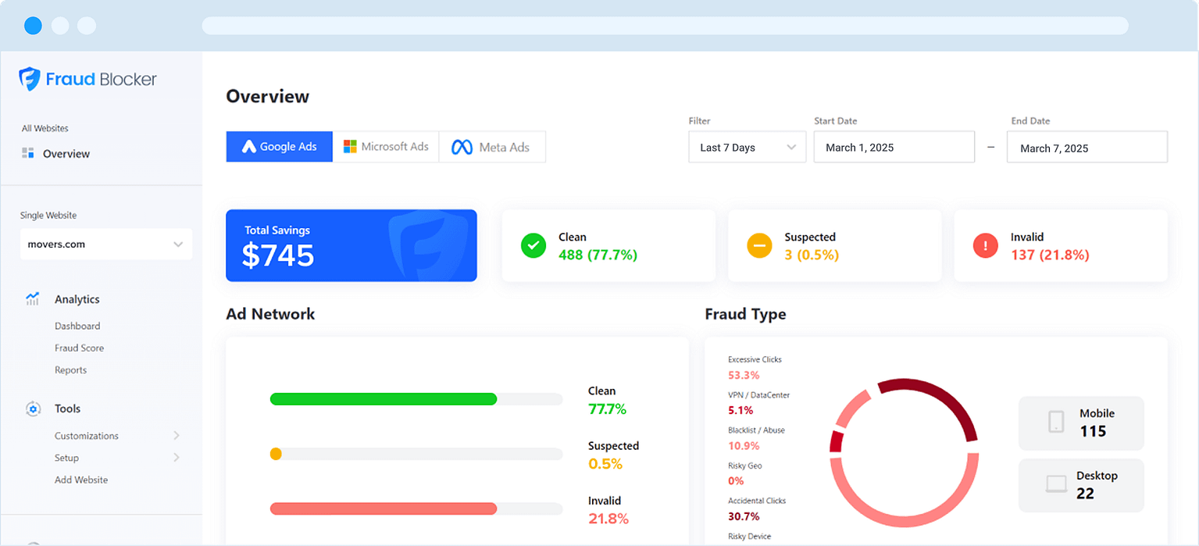Viewport: 1199px width, 546px height.
Task: Open the Reports section
Action: click(x=70, y=369)
